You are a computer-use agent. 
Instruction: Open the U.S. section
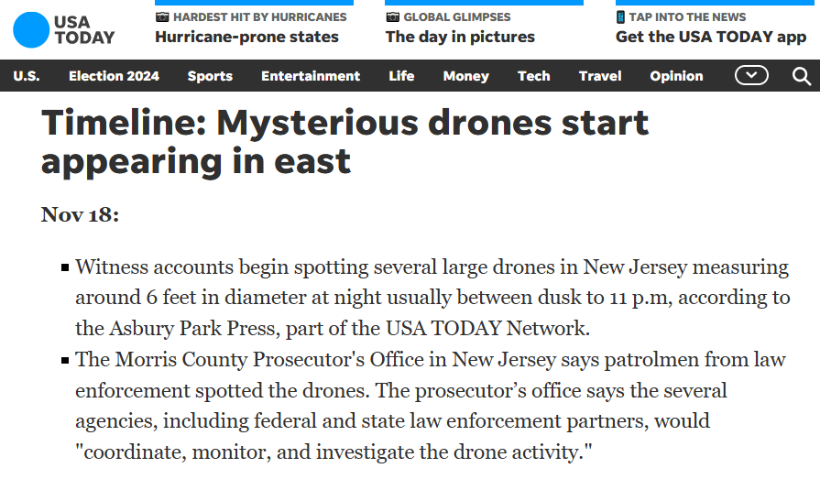click(x=27, y=76)
